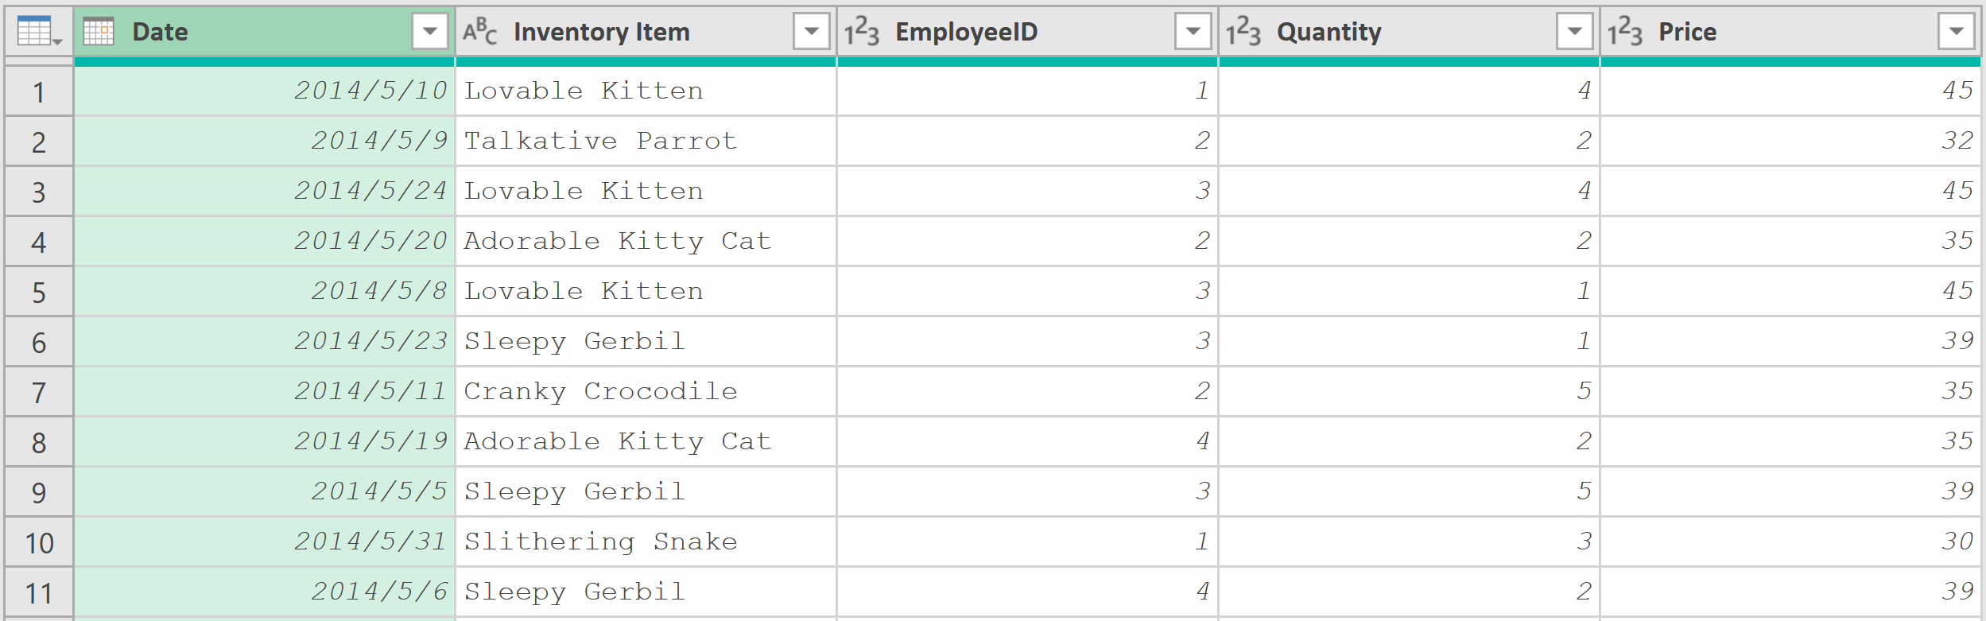Click the Inventory Item text type icon
Viewport: 1986px width, 621px height.
click(479, 32)
